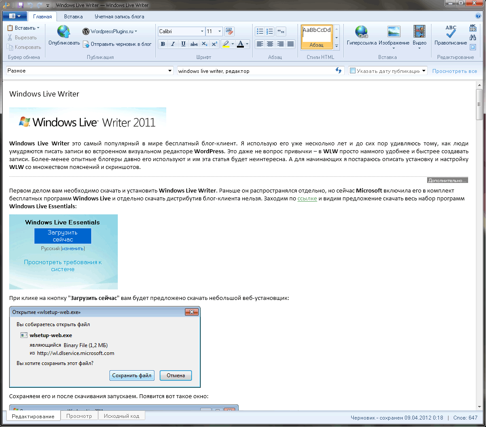The height and width of the screenshot is (427, 486).
Task: Center the paragraph text
Action: click(270, 44)
